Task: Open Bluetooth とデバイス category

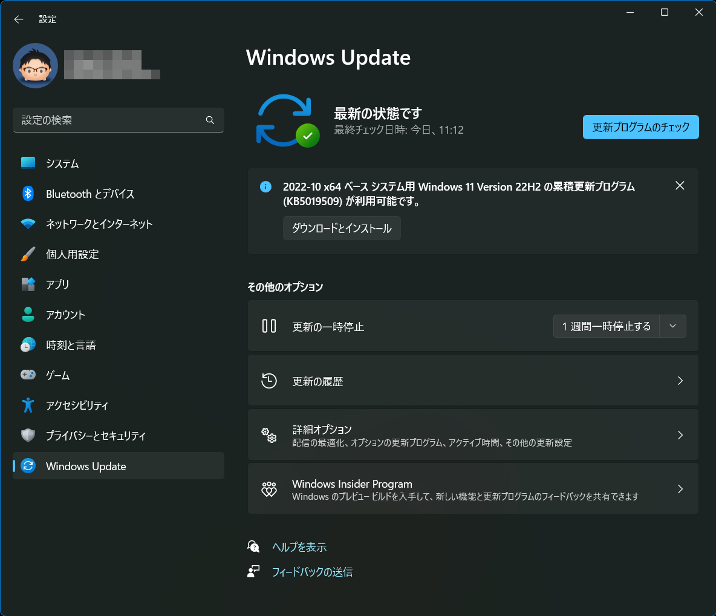Action: tap(119, 194)
